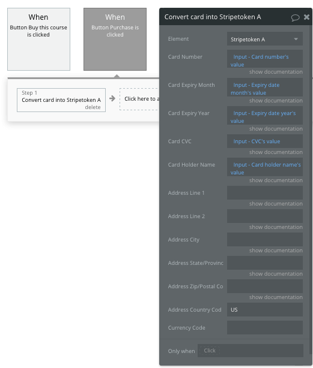Open the Element dropdown showing Stripetoken A
313x368 pixels.
[265, 39]
